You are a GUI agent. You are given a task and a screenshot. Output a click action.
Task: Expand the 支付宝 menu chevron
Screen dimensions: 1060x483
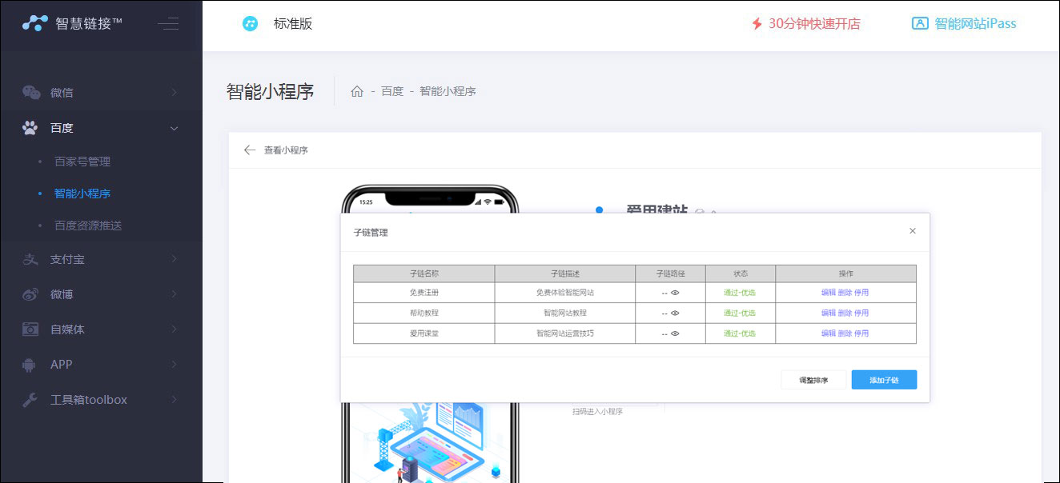(x=174, y=259)
